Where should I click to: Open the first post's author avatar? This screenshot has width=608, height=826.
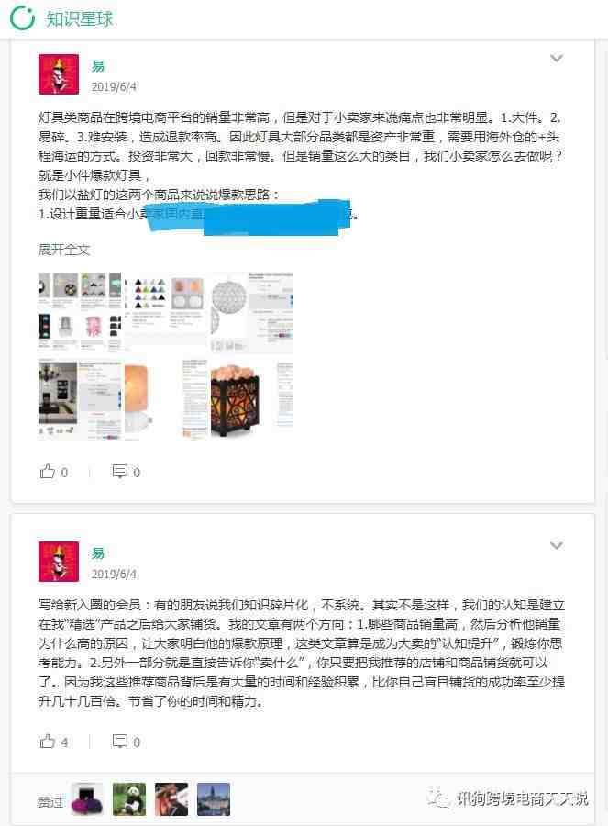click(x=59, y=74)
